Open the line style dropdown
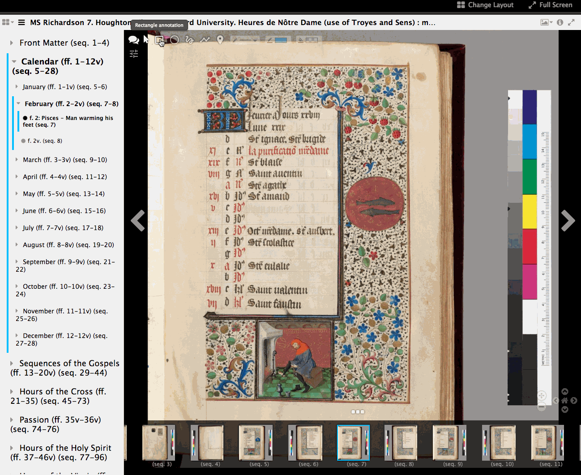The width and height of the screenshot is (581, 475). click(245, 40)
